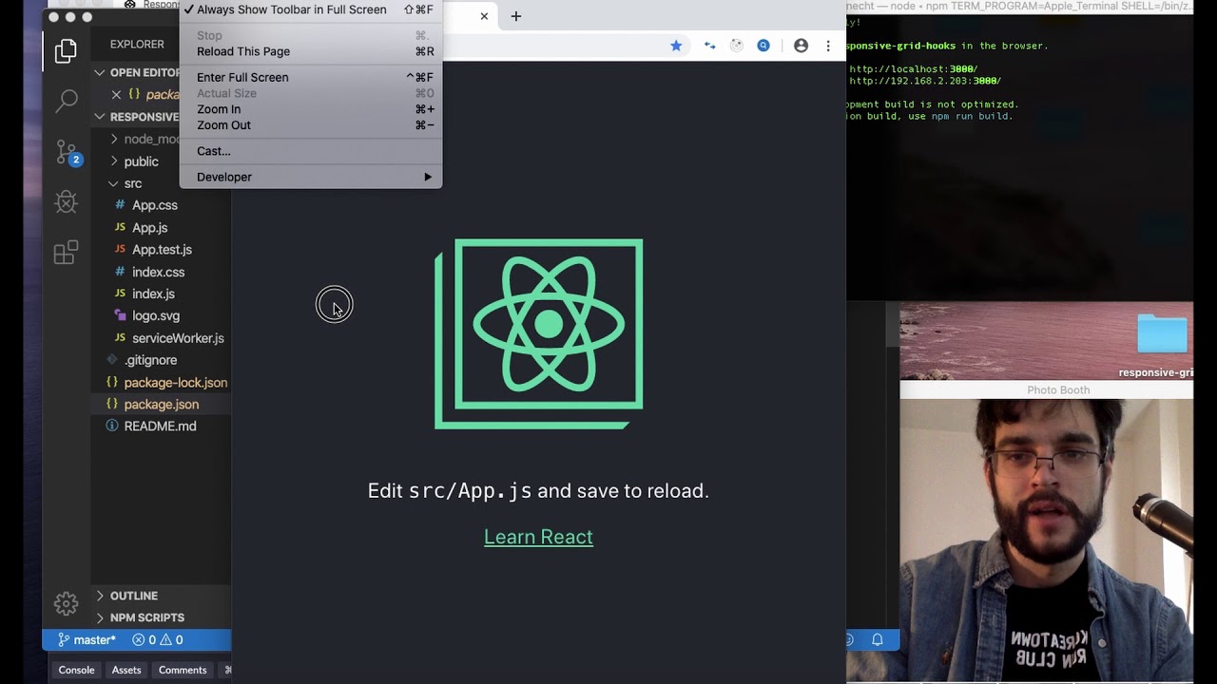Image resolution: width=1217 pixels, height=684 pixels.
Task: Click the errors and warnings count in status bar
Action: pyautogui.click(x=158, y=640)
